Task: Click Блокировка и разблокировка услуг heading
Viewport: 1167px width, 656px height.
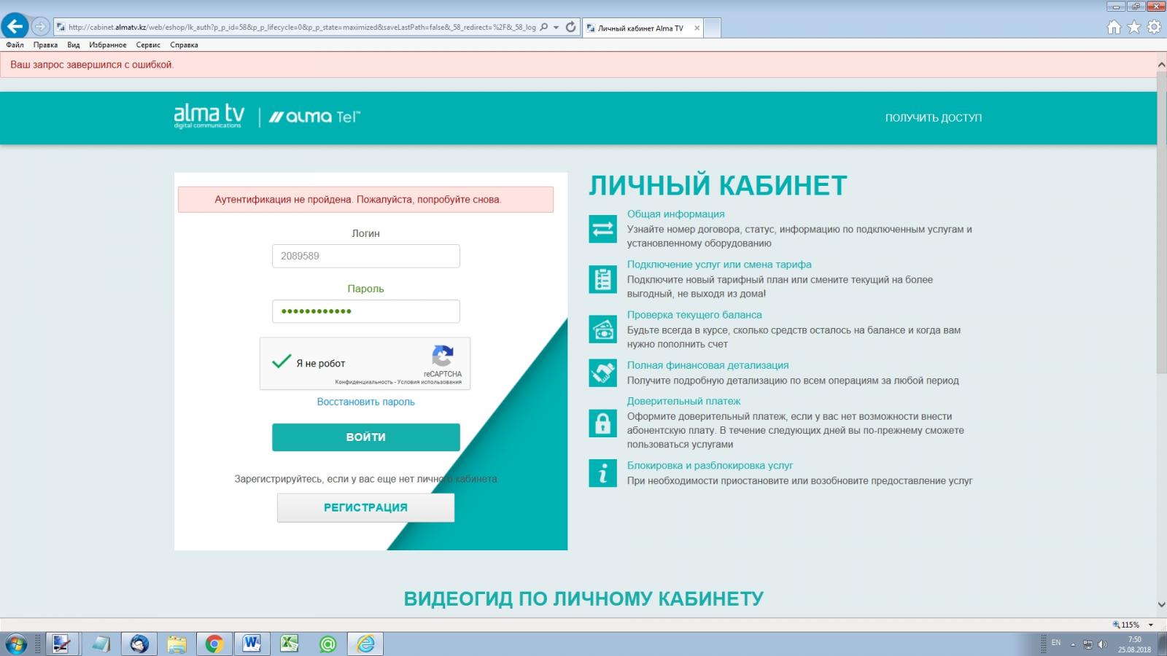Action: tap(710, 465)
